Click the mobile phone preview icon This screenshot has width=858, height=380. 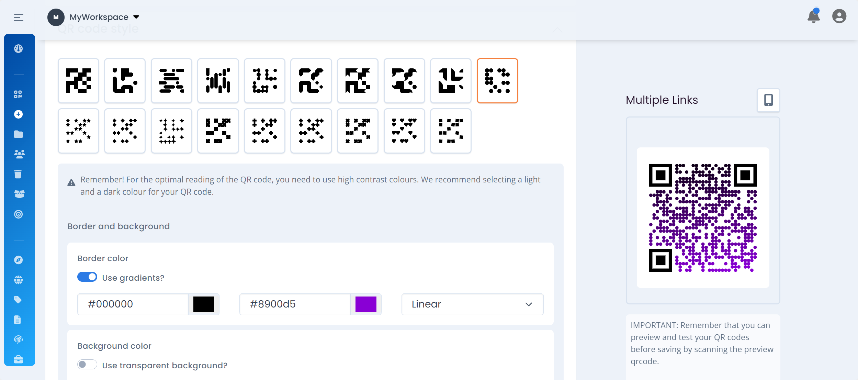[768, 100]
